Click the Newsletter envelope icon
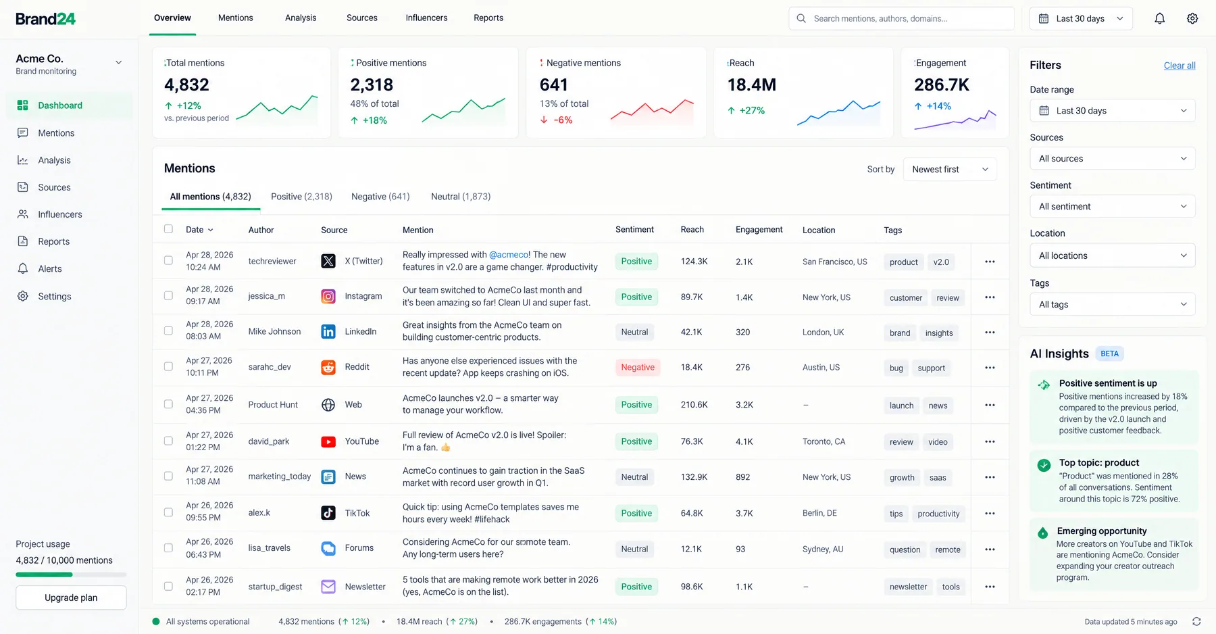 coord(328,587)
